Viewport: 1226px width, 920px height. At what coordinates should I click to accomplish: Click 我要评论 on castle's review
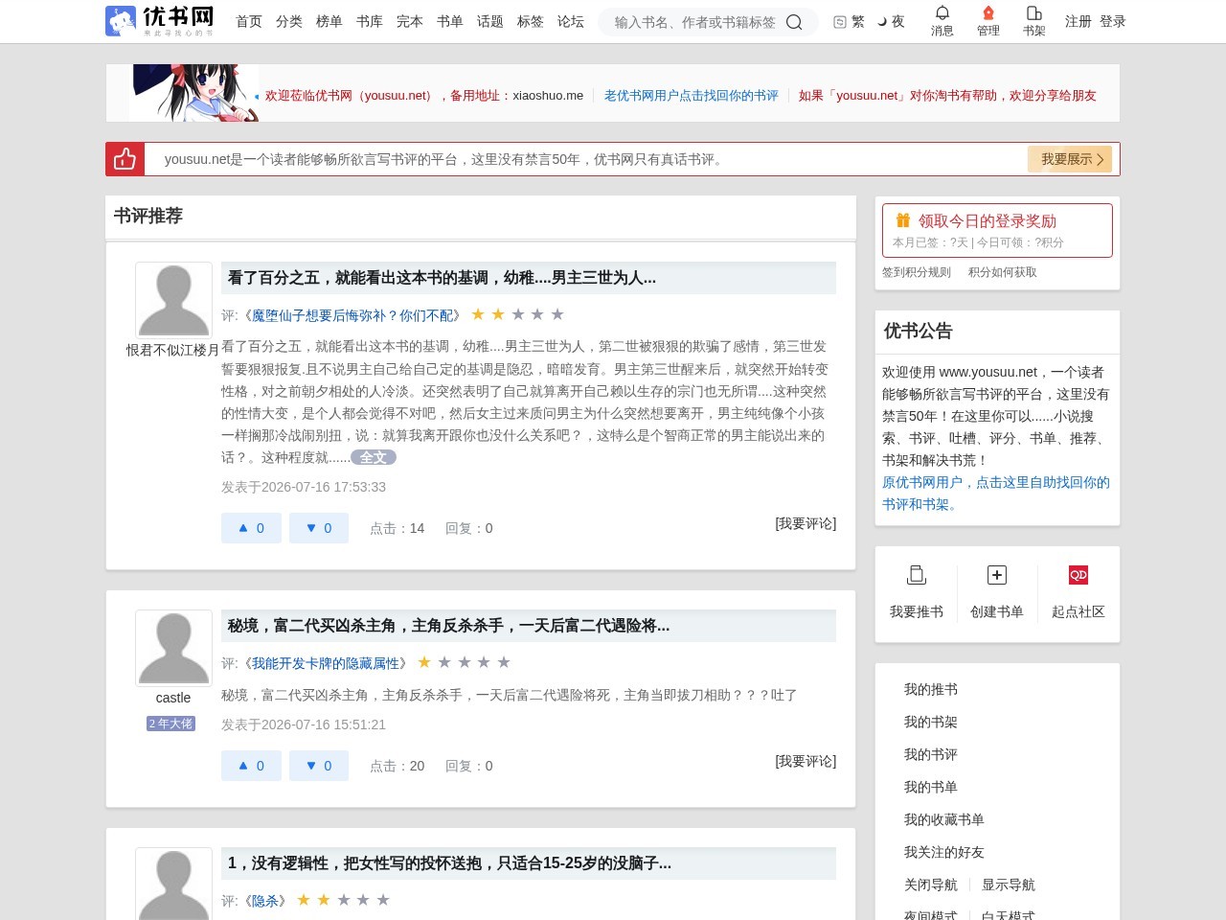pyautogui.click(x=806, y=761)
